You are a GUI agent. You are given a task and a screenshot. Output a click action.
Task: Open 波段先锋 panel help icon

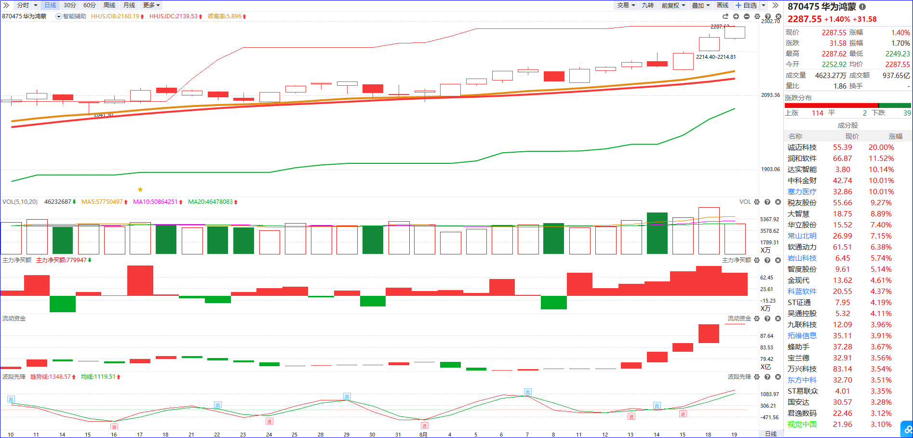(767, 377)
